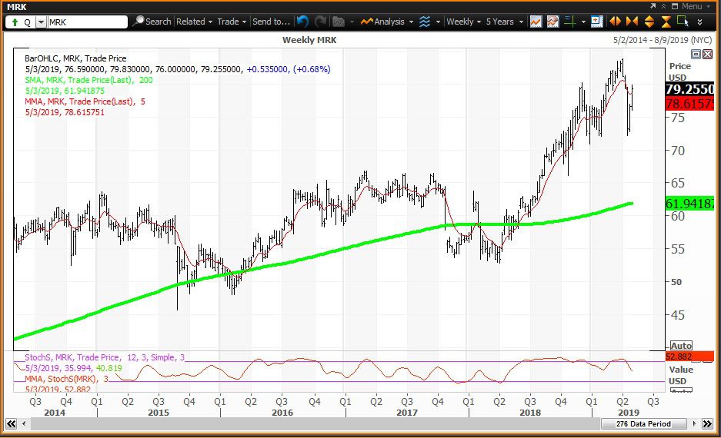Click the expand vertically arrows icon

click(649, 21)
